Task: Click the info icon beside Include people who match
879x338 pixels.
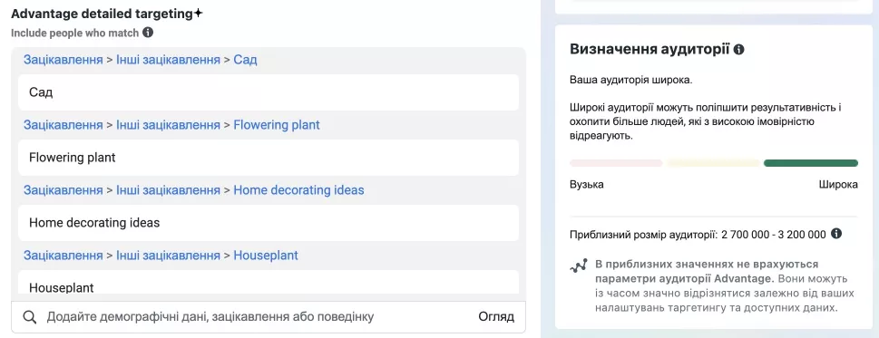Action: (148, 33)
